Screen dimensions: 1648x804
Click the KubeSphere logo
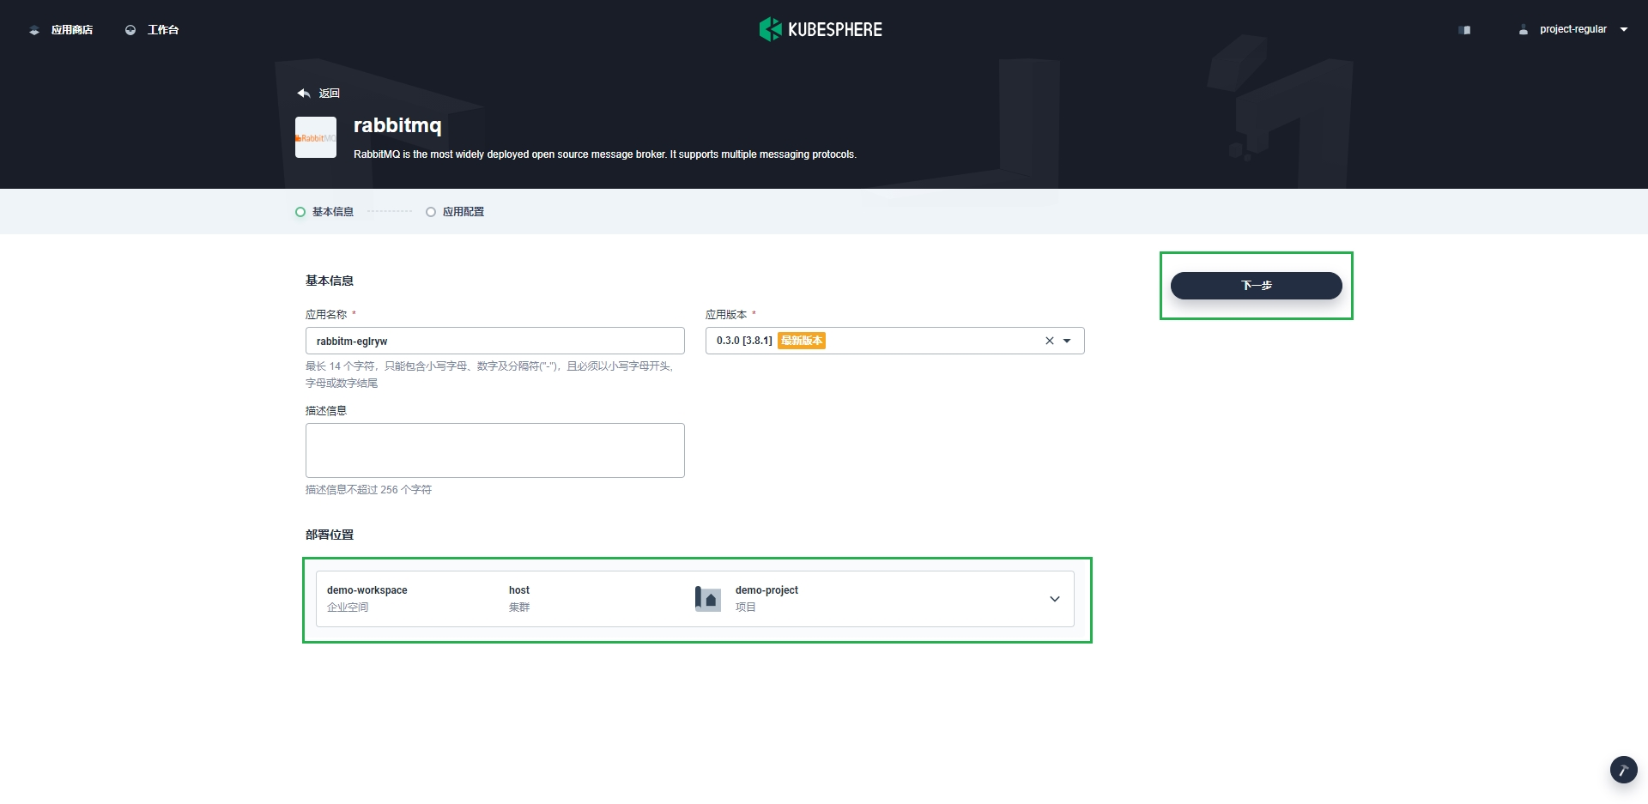(821, 29)
